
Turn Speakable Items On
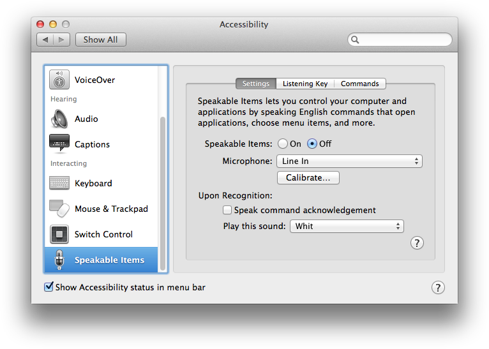pos(283,144)
